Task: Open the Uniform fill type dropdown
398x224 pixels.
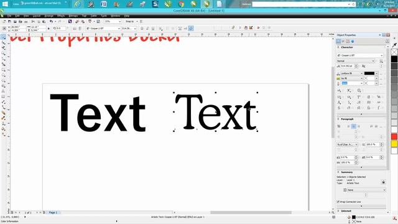Action: [x=361, y=73]
